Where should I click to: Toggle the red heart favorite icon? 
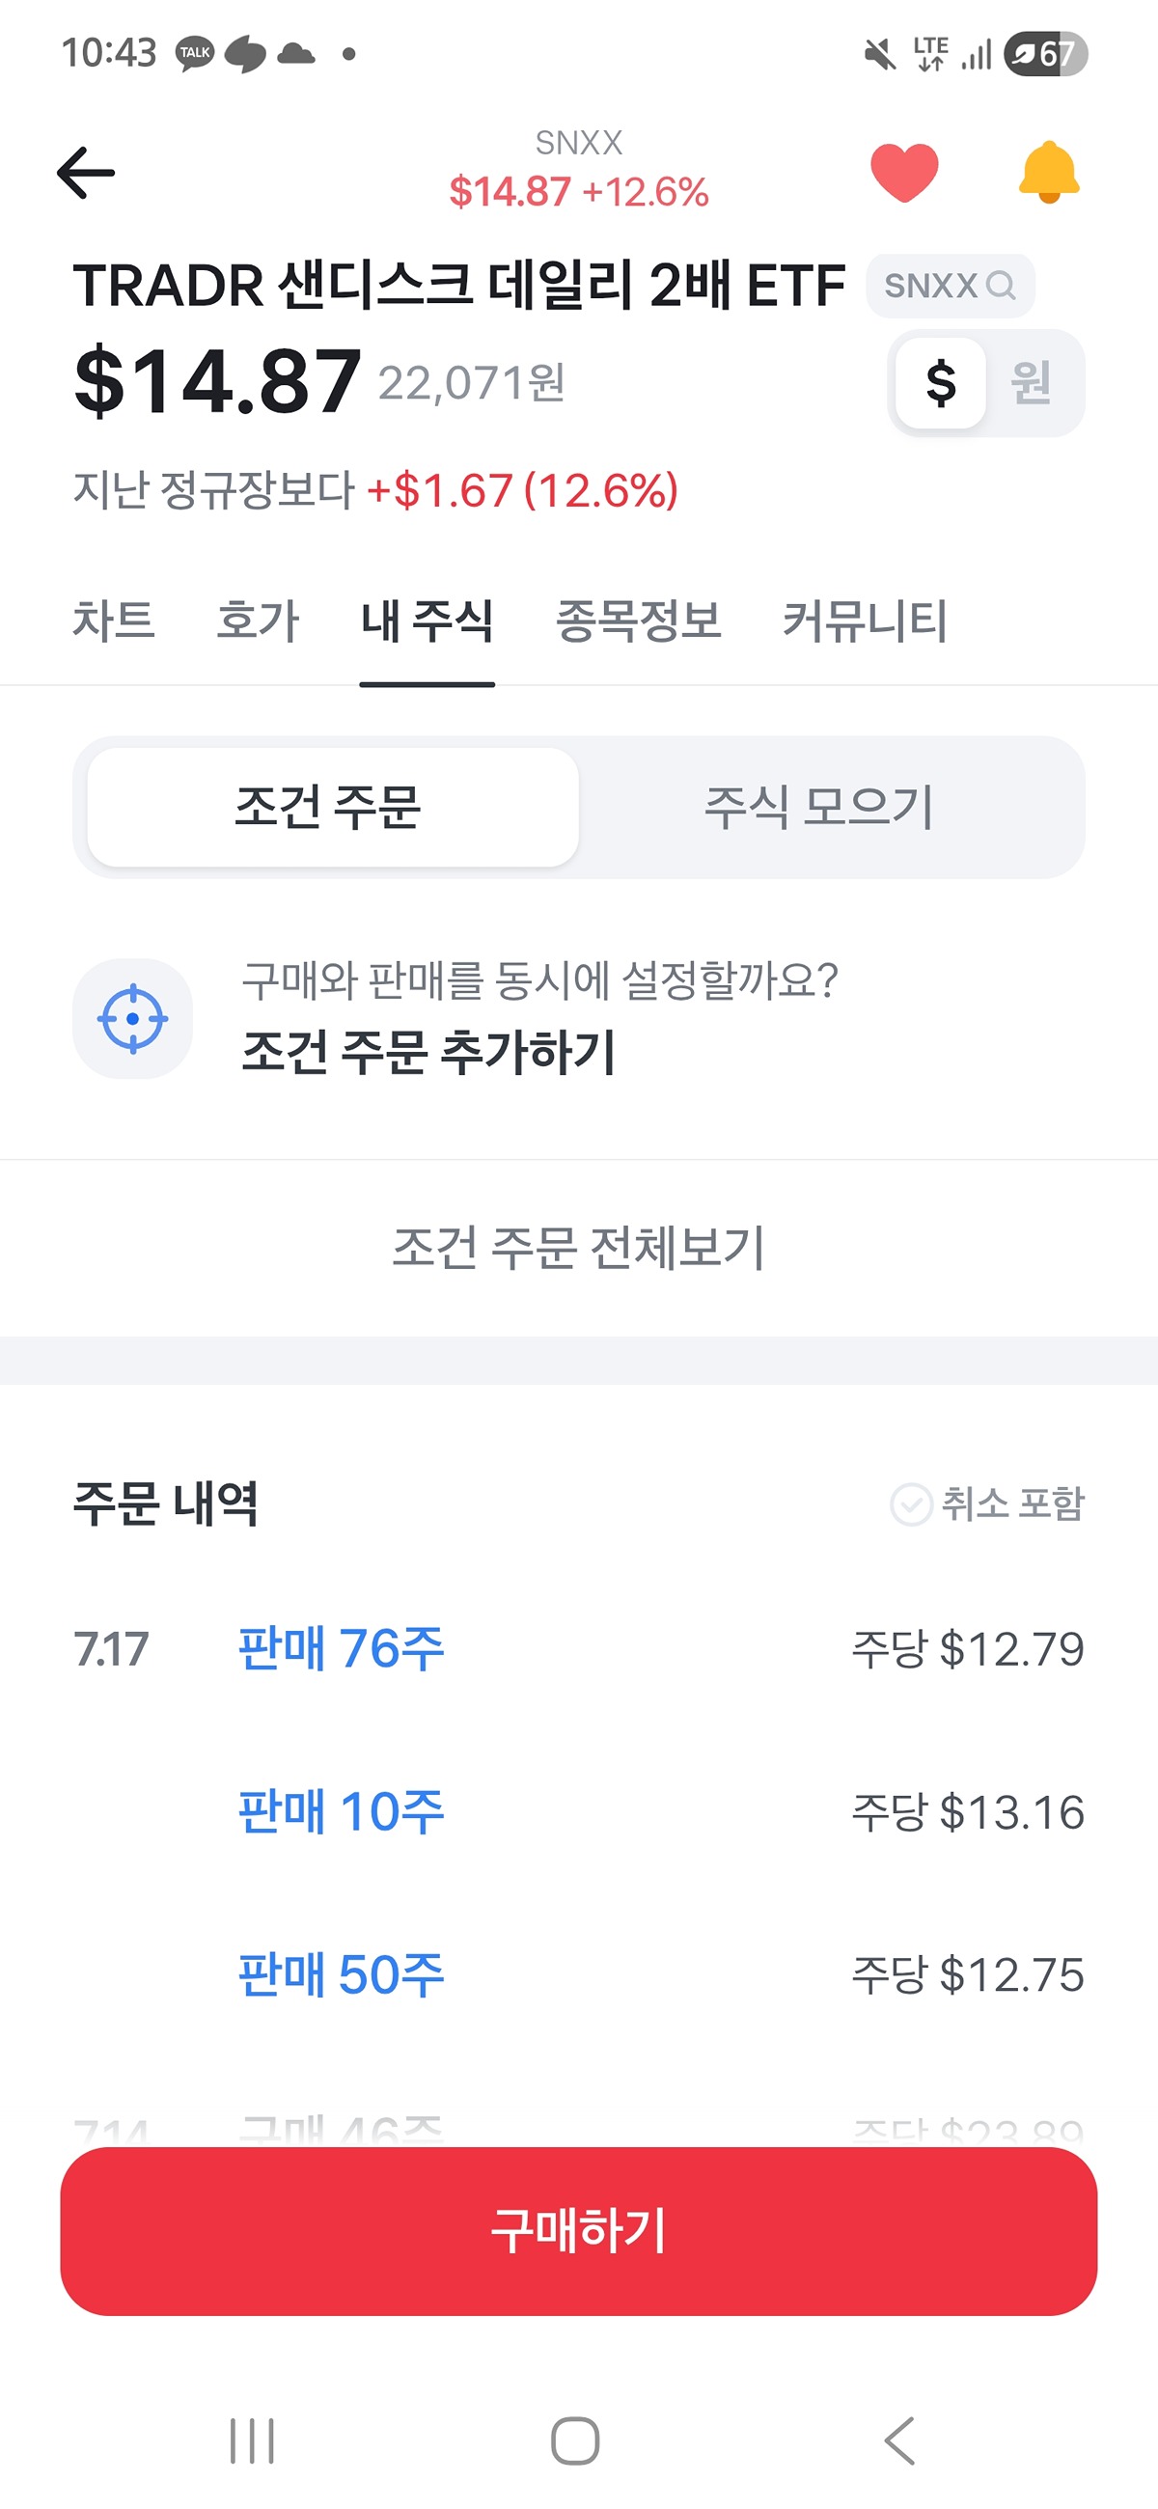904,173
